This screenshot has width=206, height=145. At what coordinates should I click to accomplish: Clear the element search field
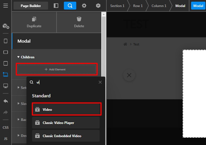100,82
